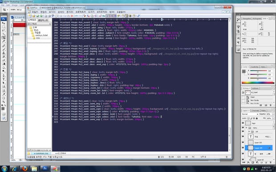The image size is (276, 172).
Task: Click the B slider in Color panel
Action: tap(258, 78)
